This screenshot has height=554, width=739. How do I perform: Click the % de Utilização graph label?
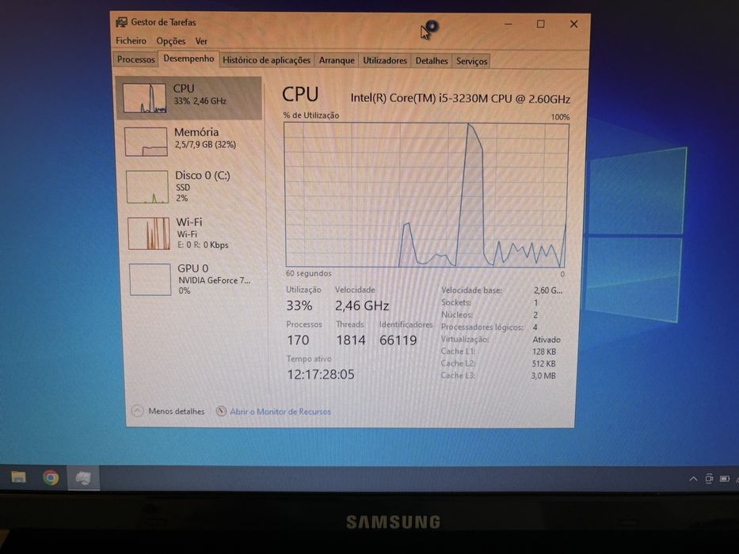(x=311, y=116)
